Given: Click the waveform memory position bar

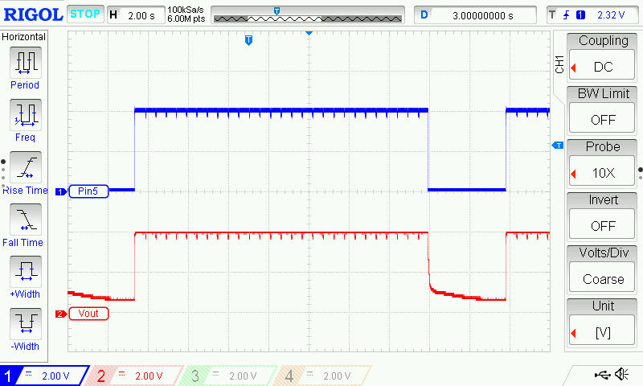Looking at the screenshot, I should pyautogui.click(x=308, y=15).
